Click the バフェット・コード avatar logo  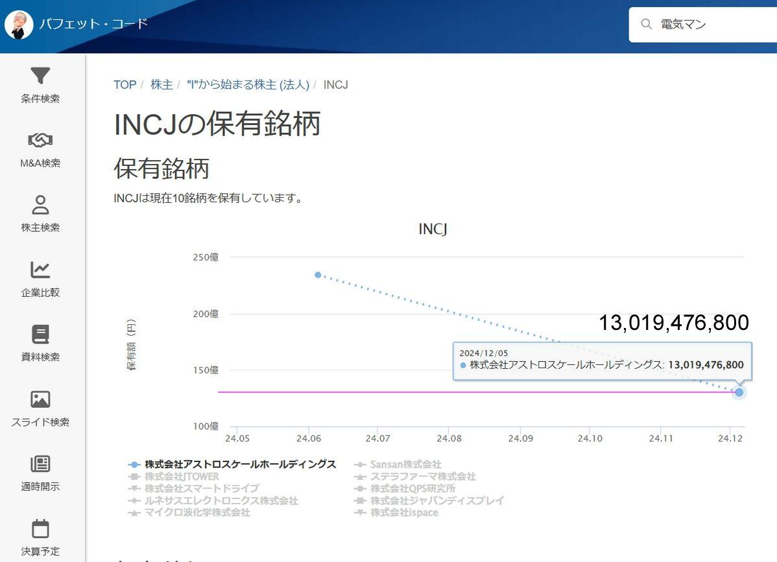point(19,25)
